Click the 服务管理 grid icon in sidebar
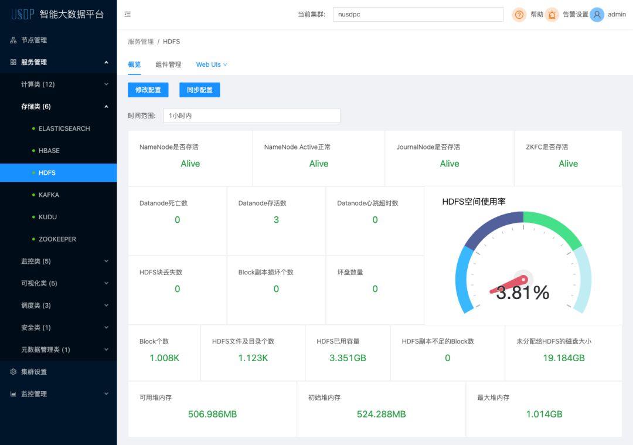 click(x=13, y=62)
